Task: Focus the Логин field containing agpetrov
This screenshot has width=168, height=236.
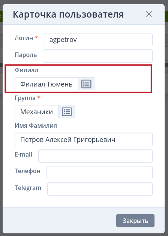Action: pos(98,40)
